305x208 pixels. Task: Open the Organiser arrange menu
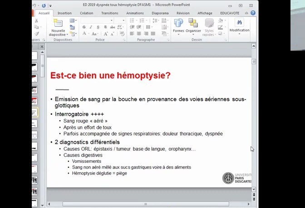click(x=193, y=27)
